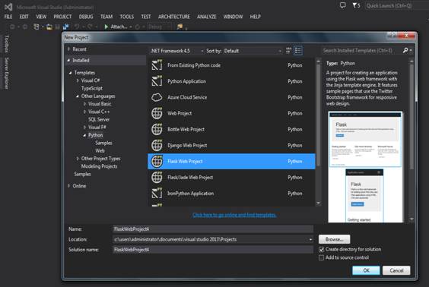The height and width of the screenshot is (287, 429).
Task: Expand the Visual C# tree node
Action: (x=78, y=80)
